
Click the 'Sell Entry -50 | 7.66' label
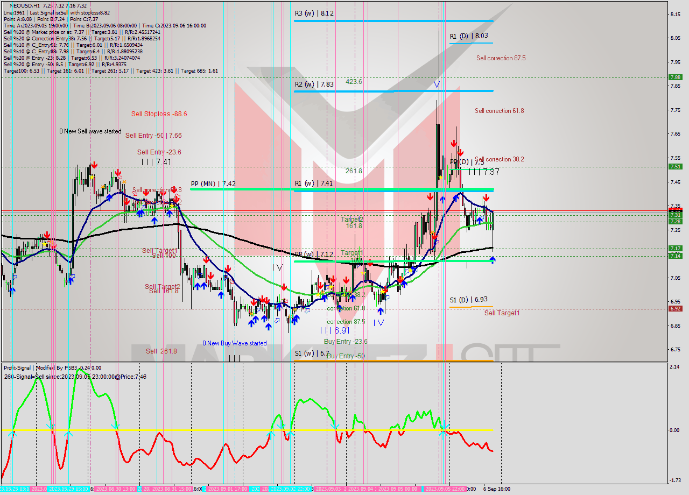(153, 136)
